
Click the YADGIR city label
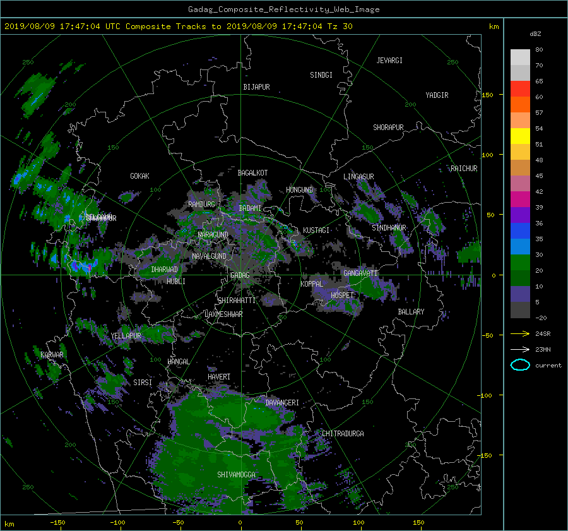point(437,95)
